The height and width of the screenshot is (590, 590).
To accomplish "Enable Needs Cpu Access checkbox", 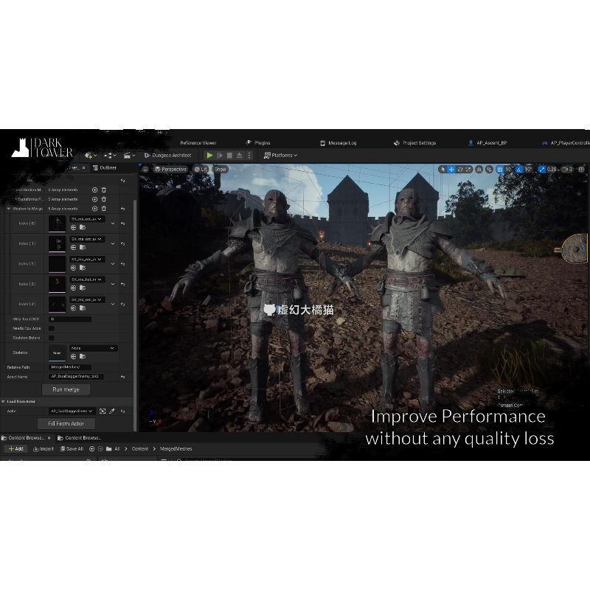I will (52, 328).
